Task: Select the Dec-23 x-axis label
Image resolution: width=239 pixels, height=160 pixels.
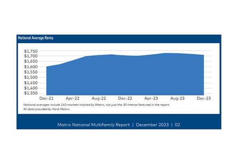Action: point(203,98)
